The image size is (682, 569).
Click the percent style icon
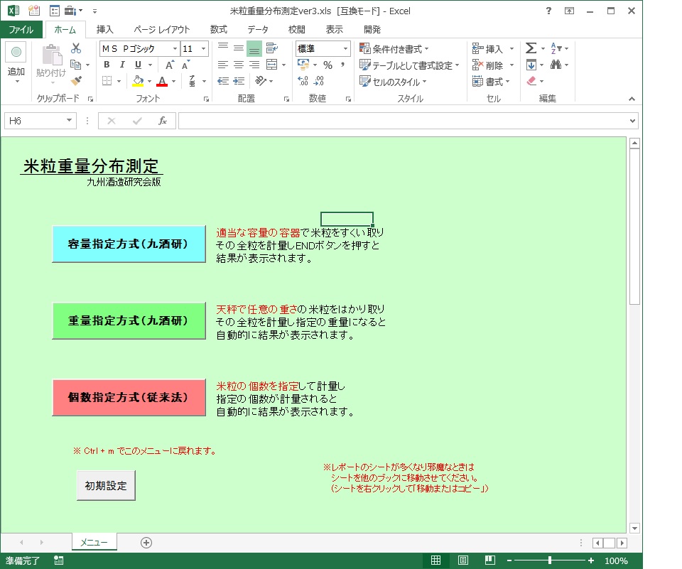328,65
